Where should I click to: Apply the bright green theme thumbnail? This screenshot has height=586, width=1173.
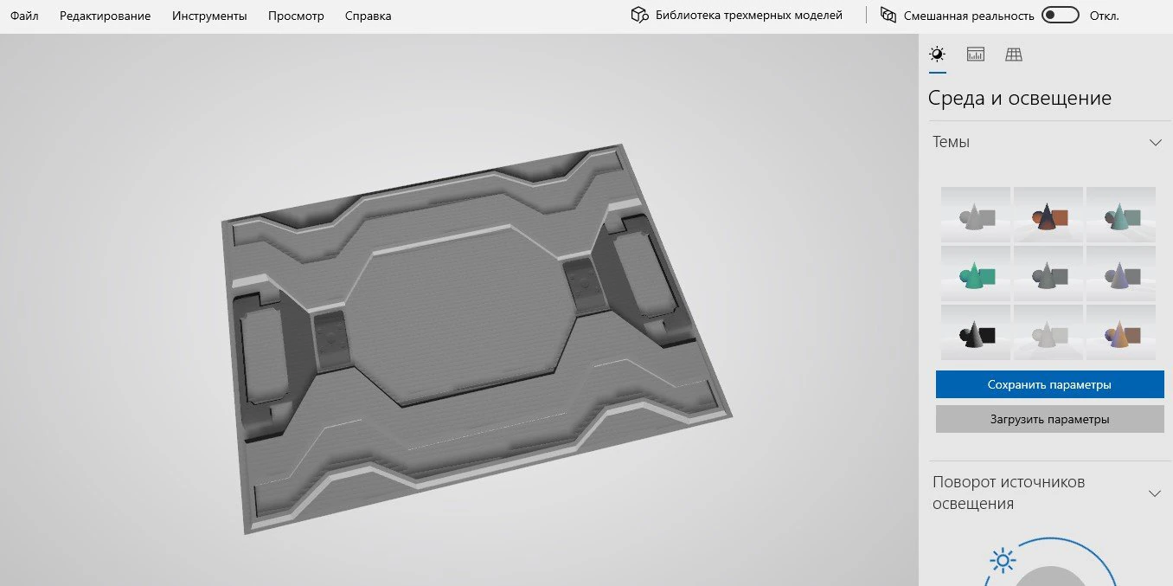tap(976, 274)
